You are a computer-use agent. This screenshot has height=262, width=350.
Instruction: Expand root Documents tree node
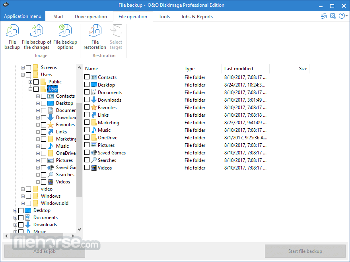coord(15,218)
